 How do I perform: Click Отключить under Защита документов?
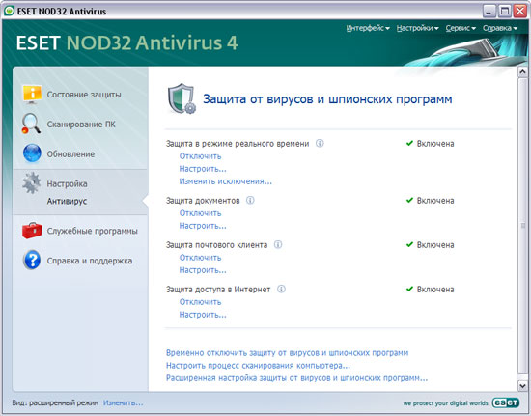[200, 213]
